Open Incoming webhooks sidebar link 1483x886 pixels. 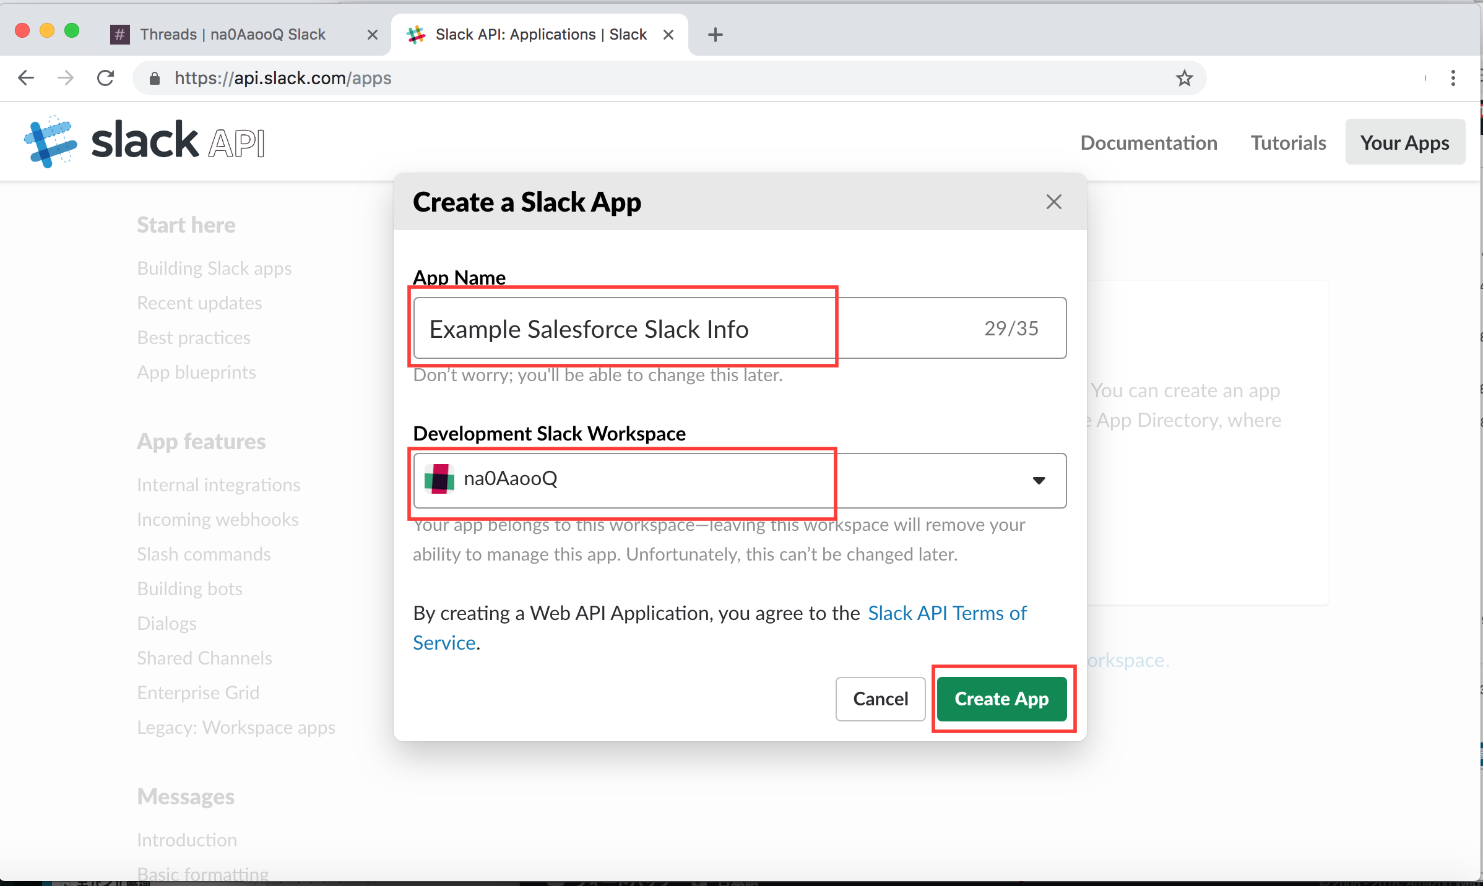pos(218,520)
